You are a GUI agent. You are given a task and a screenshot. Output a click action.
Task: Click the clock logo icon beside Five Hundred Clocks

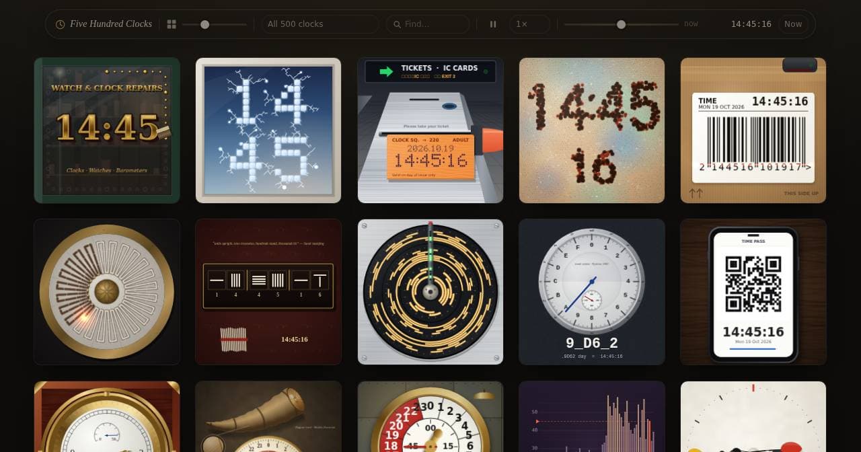point(61,24)
